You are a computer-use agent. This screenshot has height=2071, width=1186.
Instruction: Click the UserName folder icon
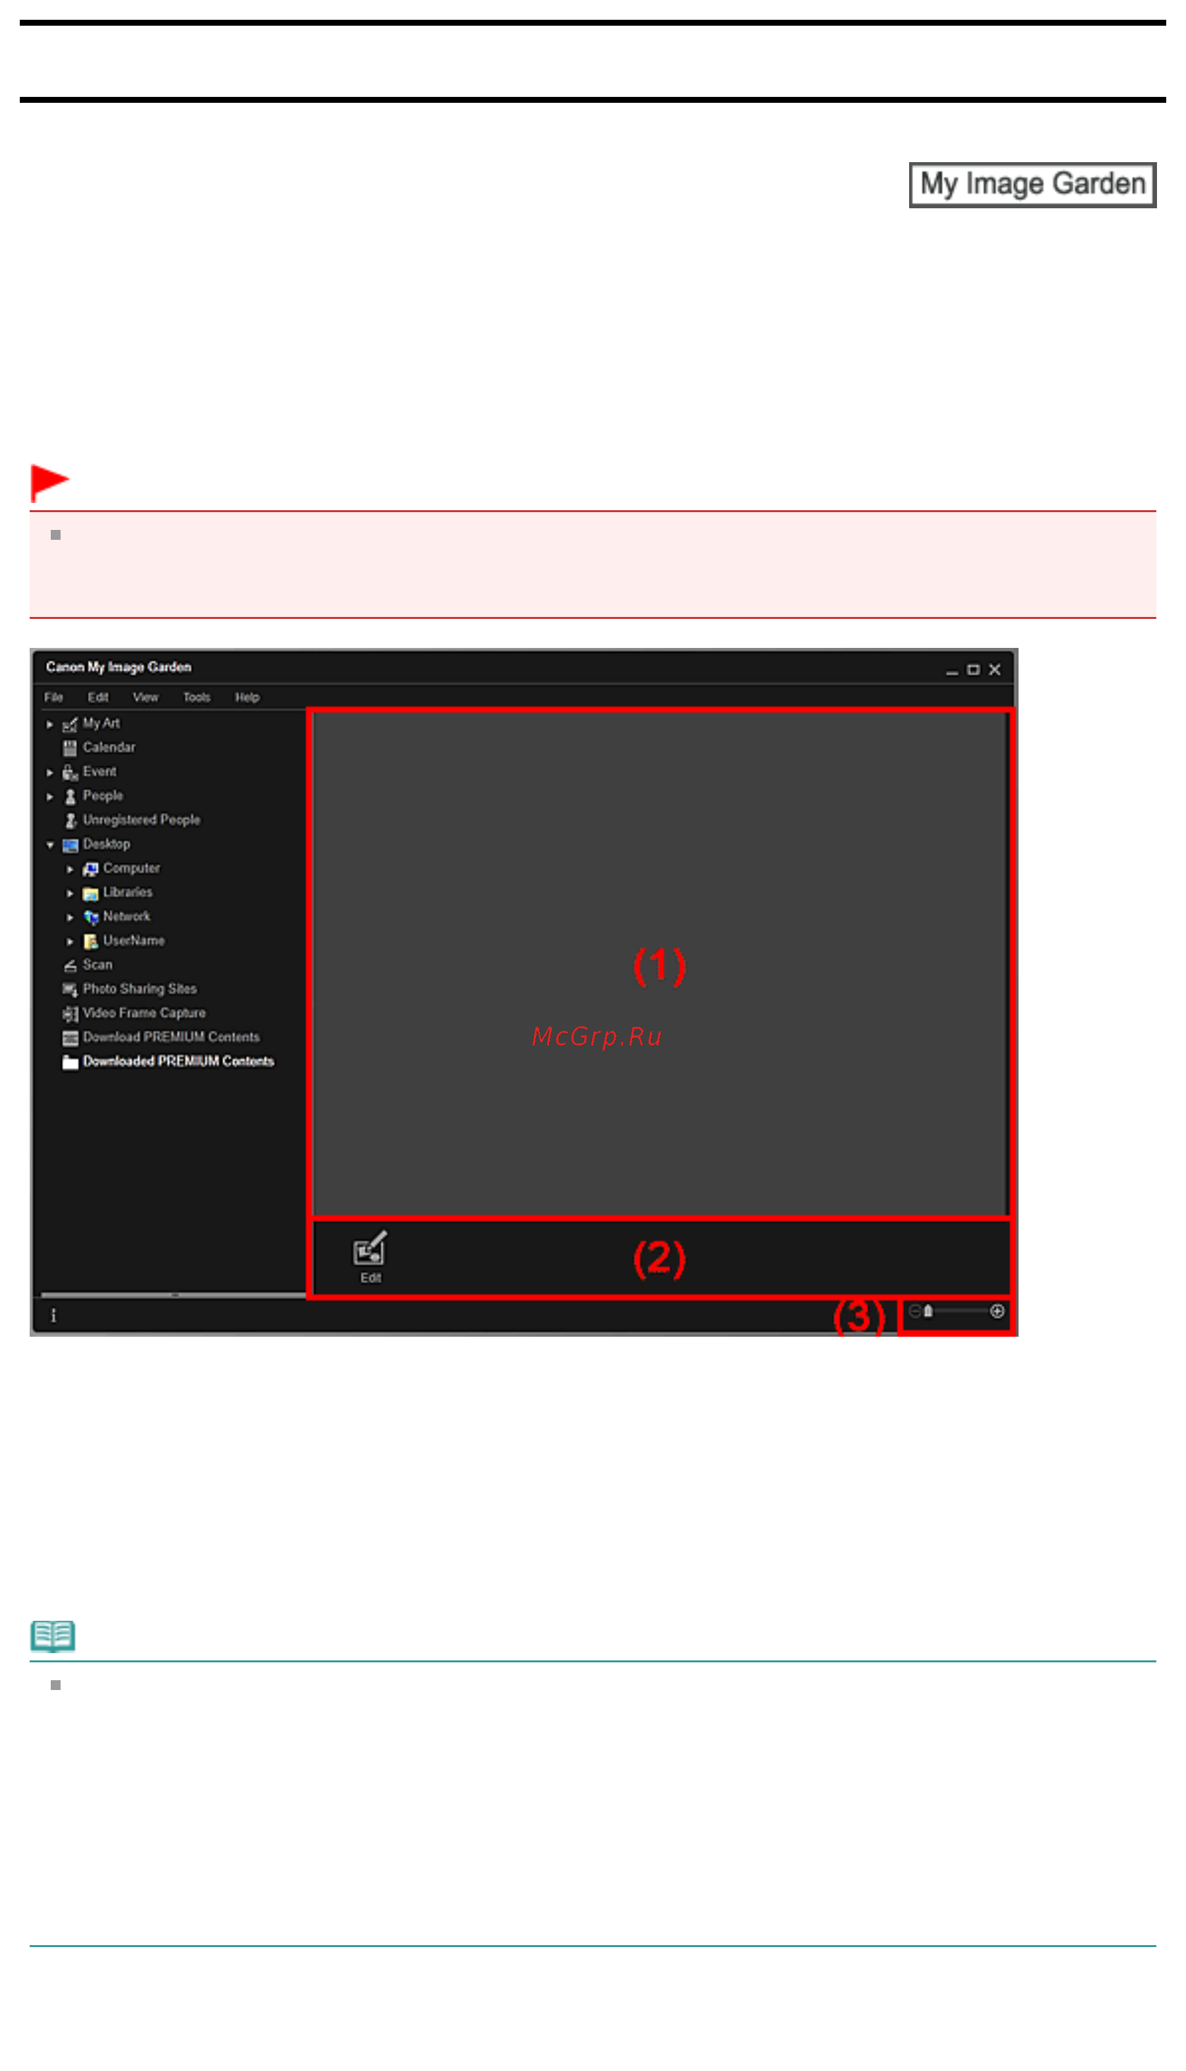click(x=90, y=941)
